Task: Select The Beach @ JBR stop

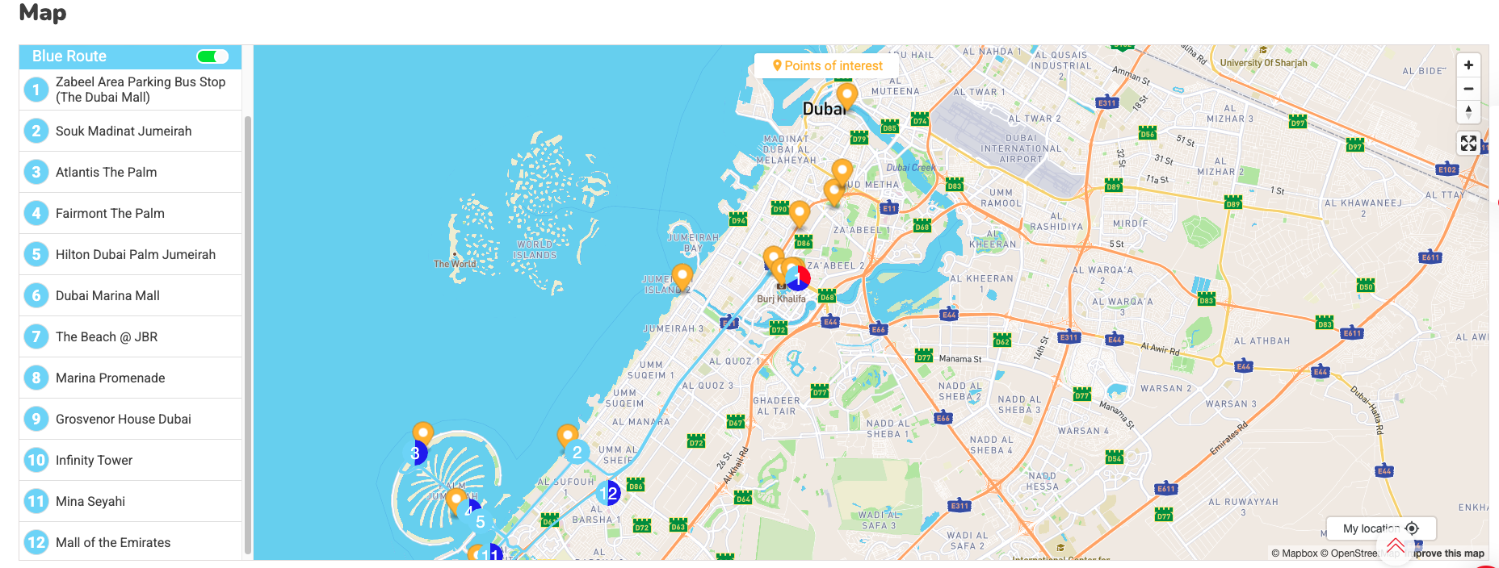Action: point(131,336)
